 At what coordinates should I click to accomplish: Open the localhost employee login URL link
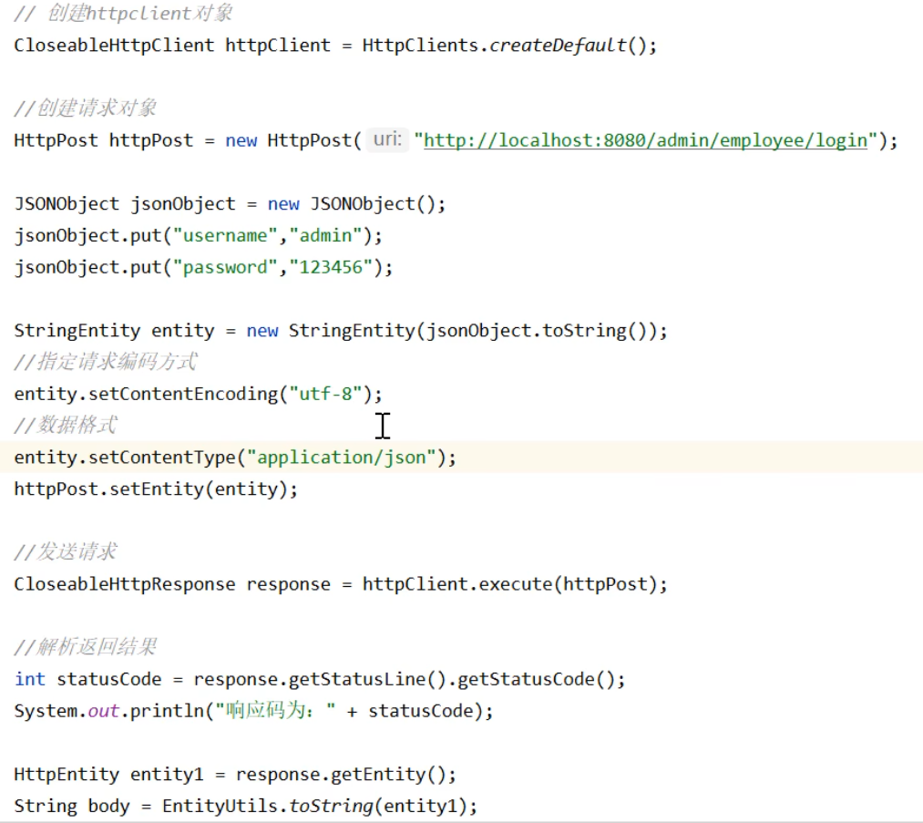click(x=645, y=140)
